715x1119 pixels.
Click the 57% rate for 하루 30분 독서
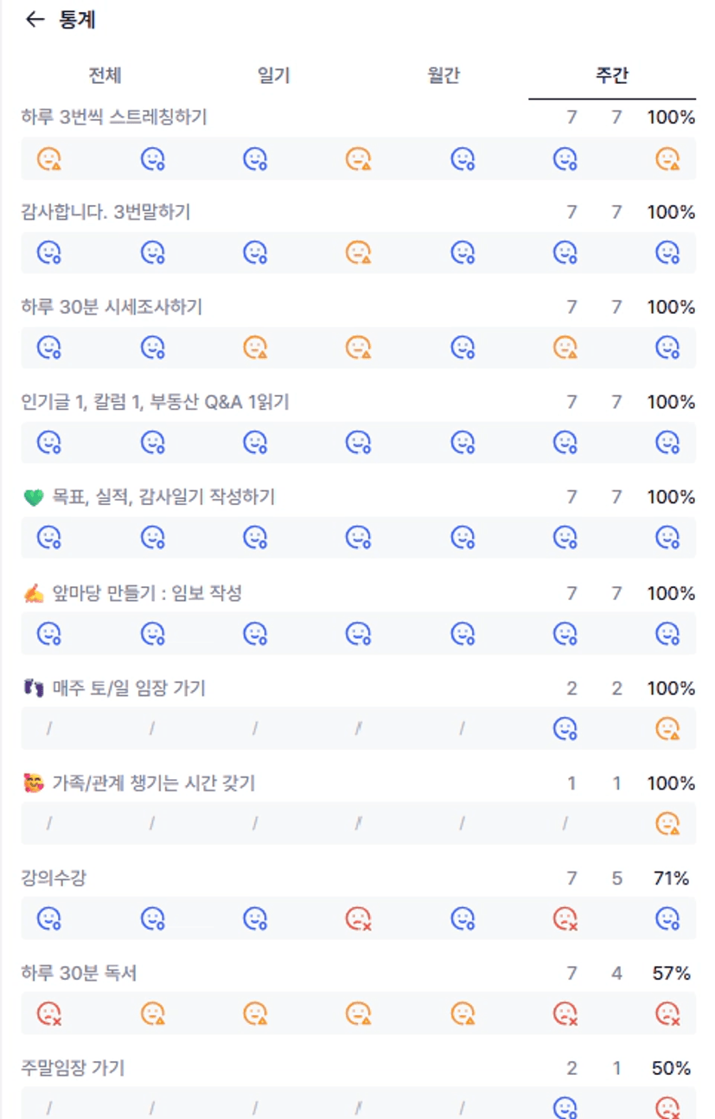(671, 974)
